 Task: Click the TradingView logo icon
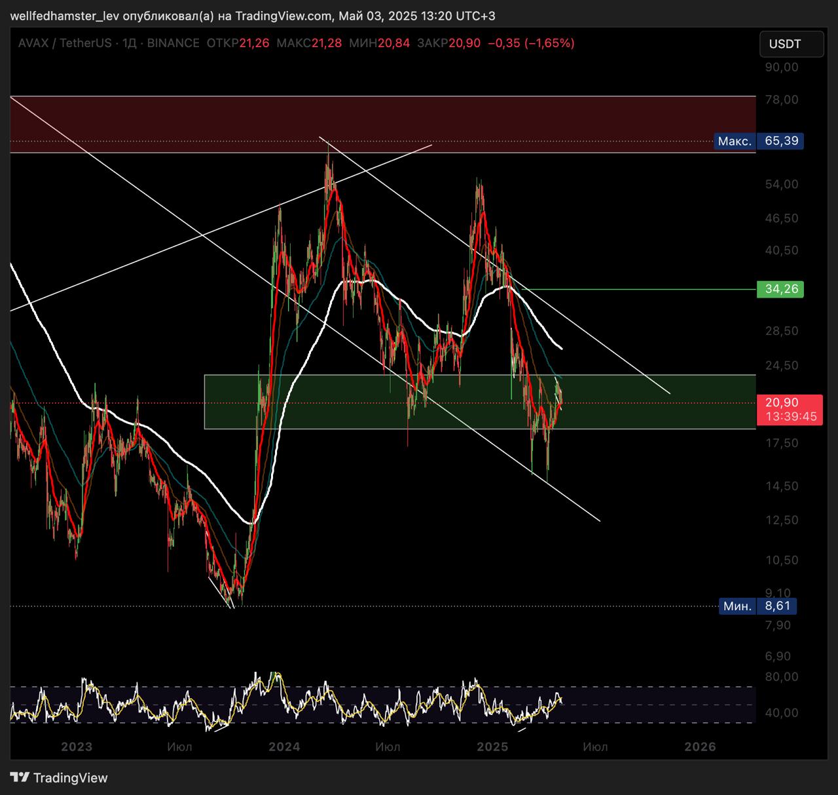(x=20, y=778)
